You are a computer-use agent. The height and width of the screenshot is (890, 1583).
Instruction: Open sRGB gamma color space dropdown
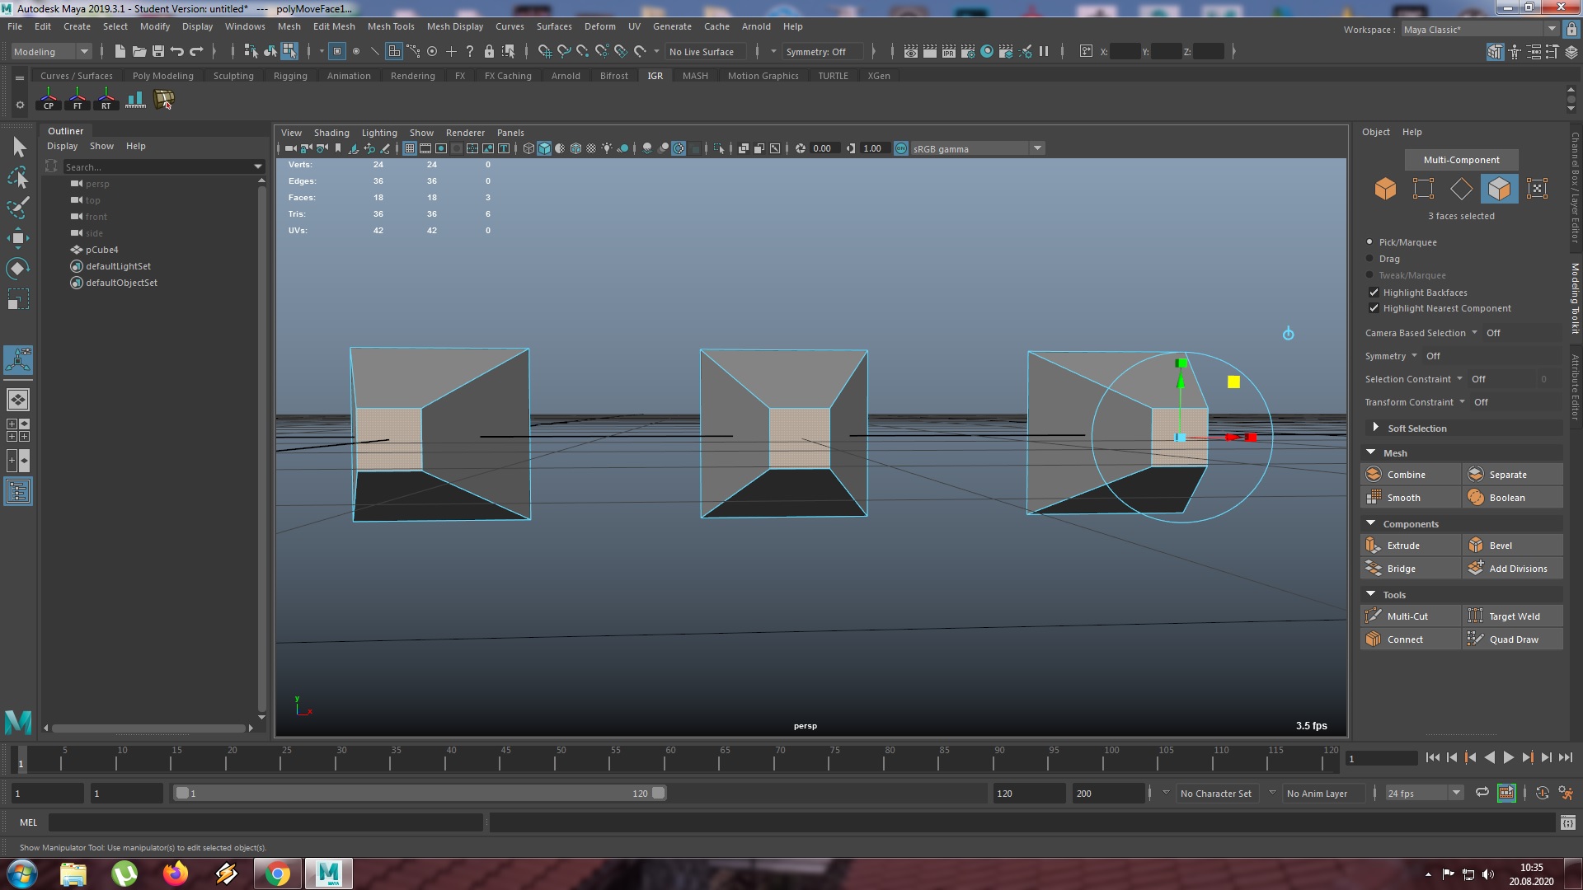(1037, 148)
